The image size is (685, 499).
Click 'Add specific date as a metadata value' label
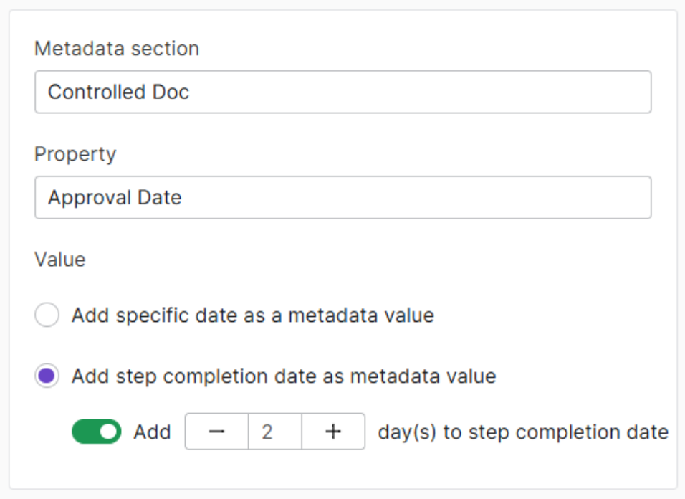pos(253,315)
